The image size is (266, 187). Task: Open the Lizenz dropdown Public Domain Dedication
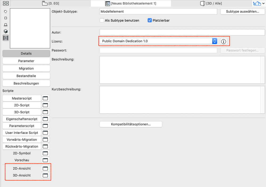pos(158,41)
